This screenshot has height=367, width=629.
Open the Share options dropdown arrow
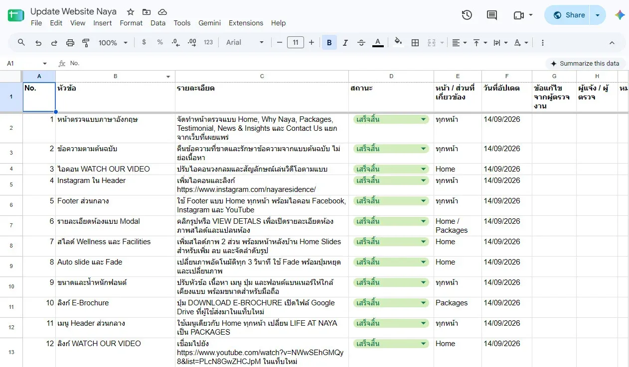coord(598,15)
